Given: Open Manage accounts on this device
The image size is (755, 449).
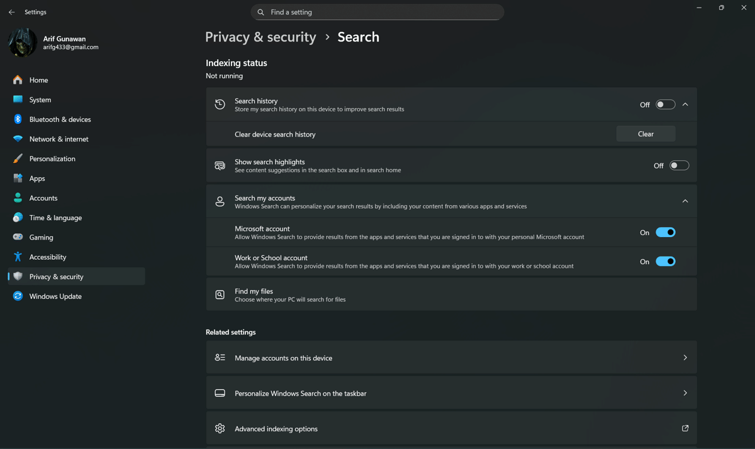Looking at the screenshot, I should pyautogui.click(x=451, y=358).
